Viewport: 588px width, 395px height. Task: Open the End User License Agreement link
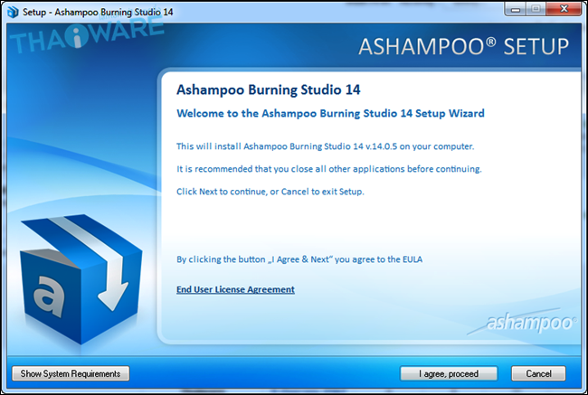(x=235, y=289)
